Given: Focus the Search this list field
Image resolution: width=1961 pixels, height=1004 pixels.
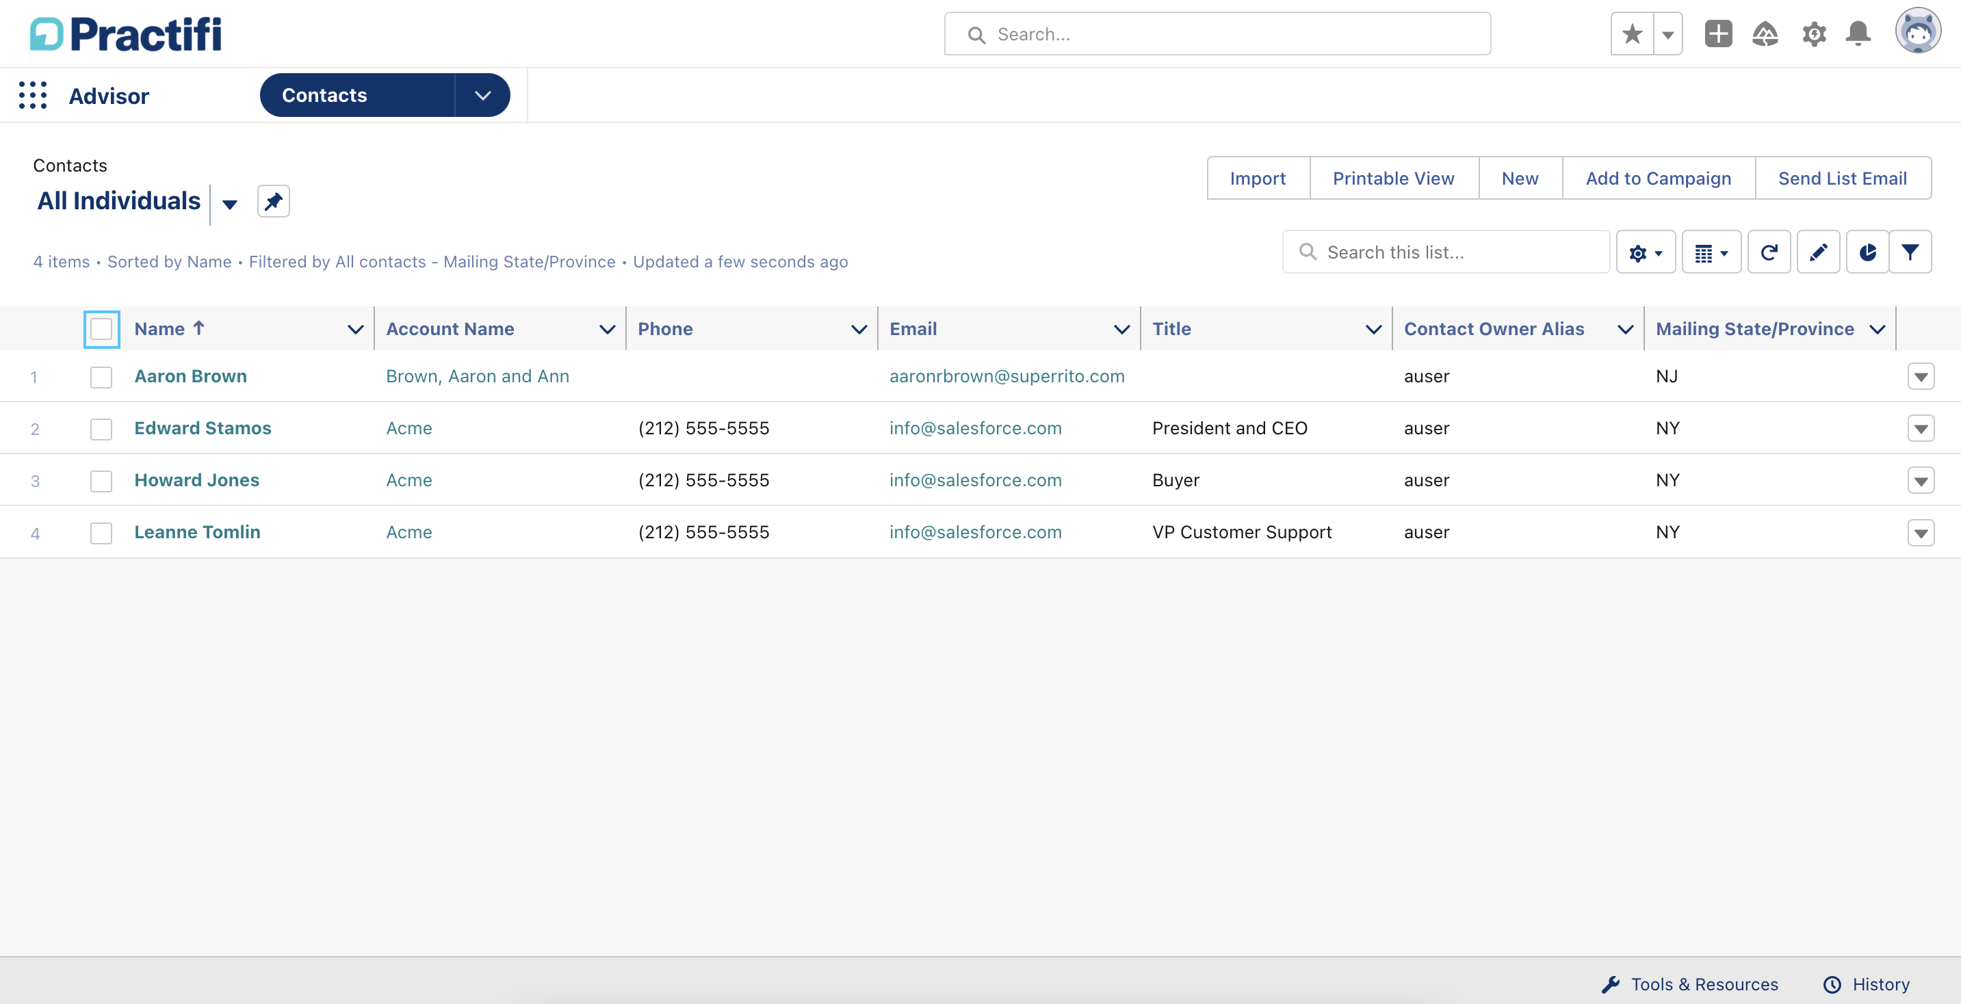Looking at the screenshot, I should coord(1446,253).
